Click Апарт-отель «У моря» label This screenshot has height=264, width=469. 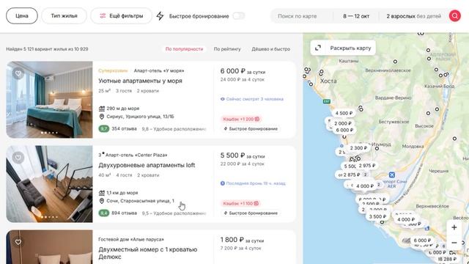pos(159,70)
